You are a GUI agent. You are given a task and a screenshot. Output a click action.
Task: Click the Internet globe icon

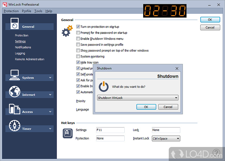(15, 92)
